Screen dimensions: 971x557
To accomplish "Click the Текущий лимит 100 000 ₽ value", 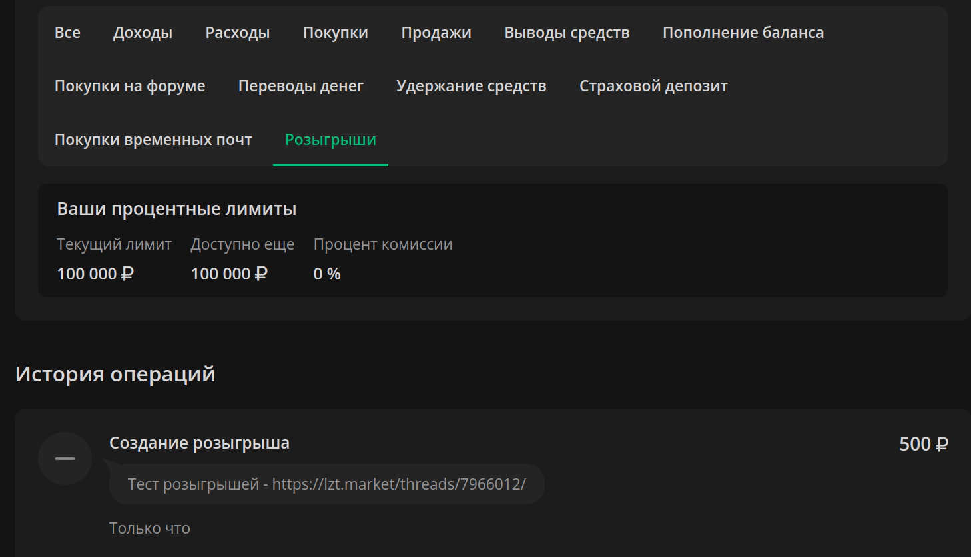I will tap(95, 274).
